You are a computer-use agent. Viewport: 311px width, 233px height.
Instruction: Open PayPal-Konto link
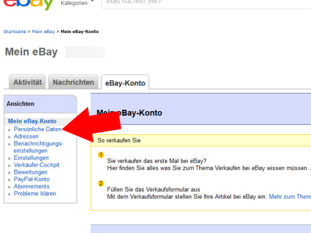(32, 179)
